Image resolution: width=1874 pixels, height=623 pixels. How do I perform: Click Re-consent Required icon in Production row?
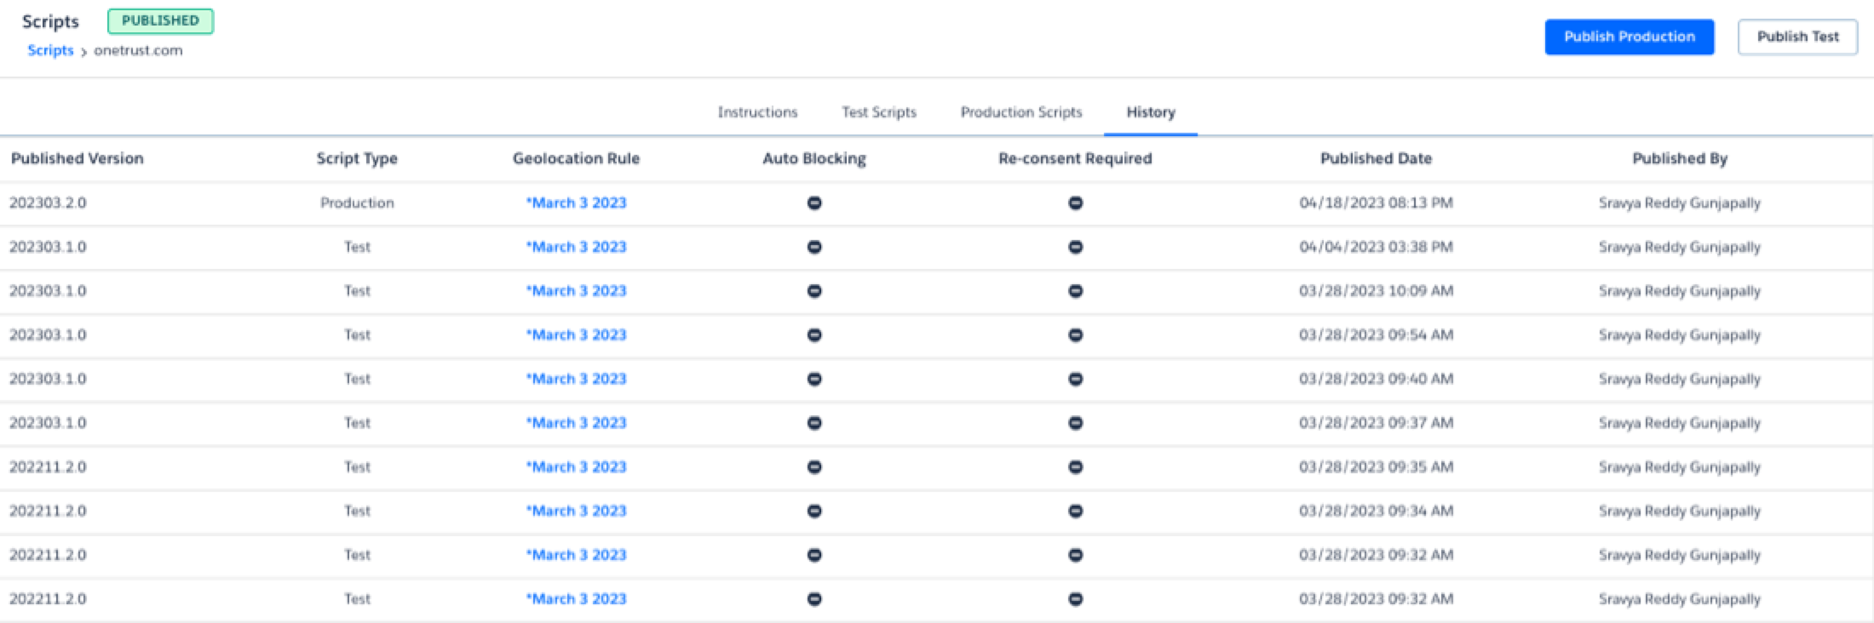pos(1075,203)
